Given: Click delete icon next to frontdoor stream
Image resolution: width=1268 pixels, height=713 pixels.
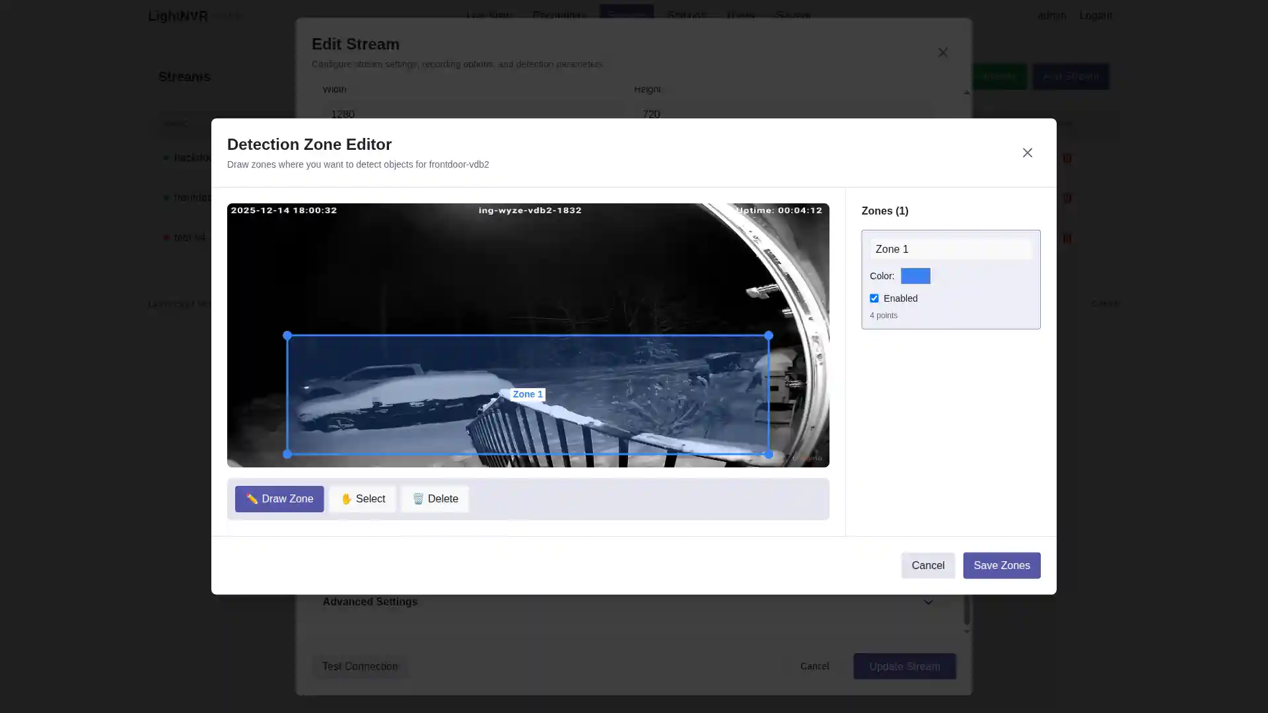Looking at the screenshot, I should click(x=1067, y=198).
